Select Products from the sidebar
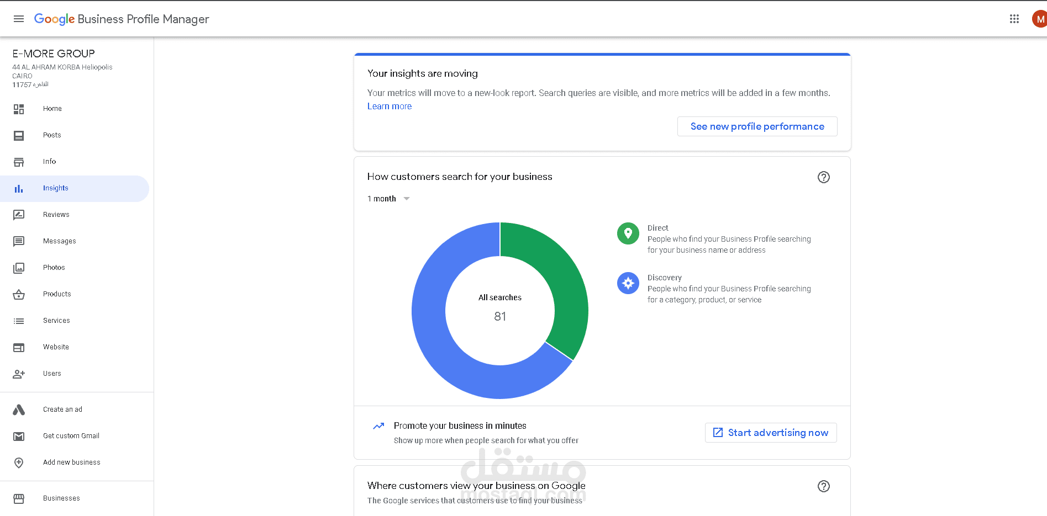This screenshot has width=1047, height=516. pyautogui.click(x=57, y=294)
